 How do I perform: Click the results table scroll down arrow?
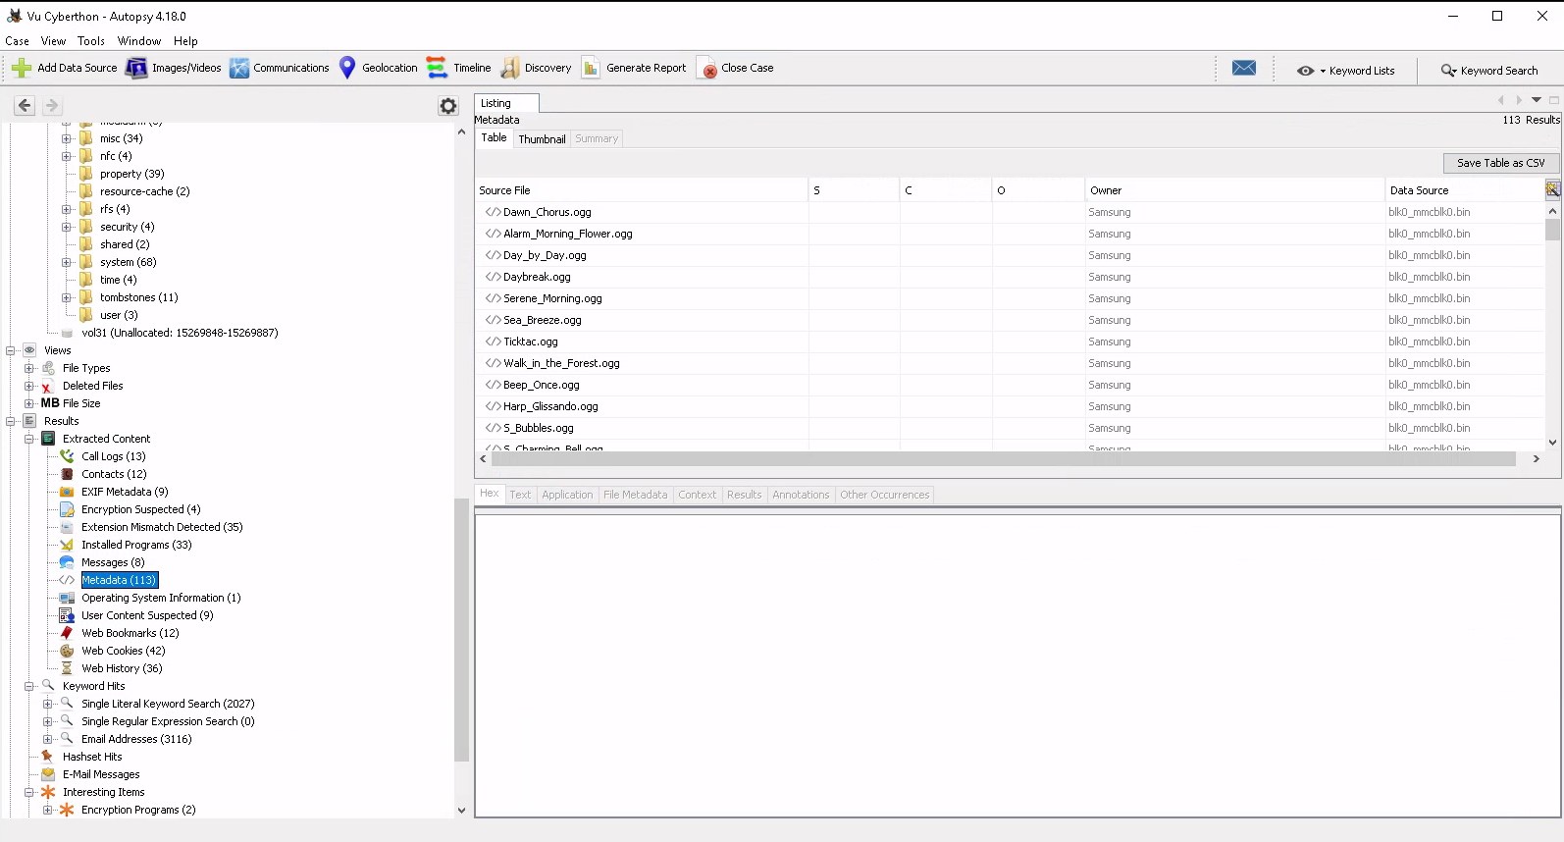point(1552,443)
